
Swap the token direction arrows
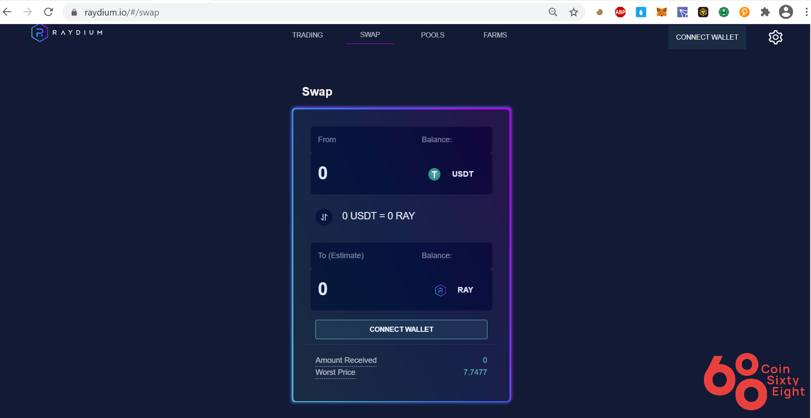(x=324, y=217)
